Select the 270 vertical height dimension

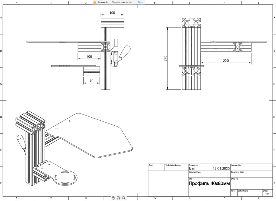(165, 59)
